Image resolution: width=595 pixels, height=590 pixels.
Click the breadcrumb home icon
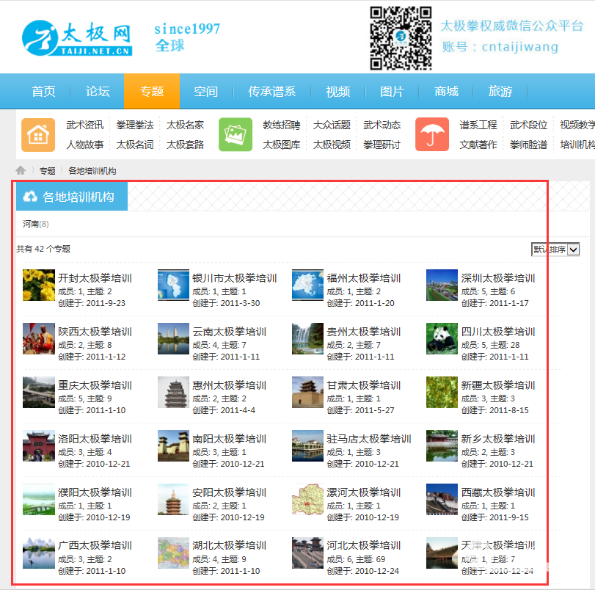pos(21,170)
